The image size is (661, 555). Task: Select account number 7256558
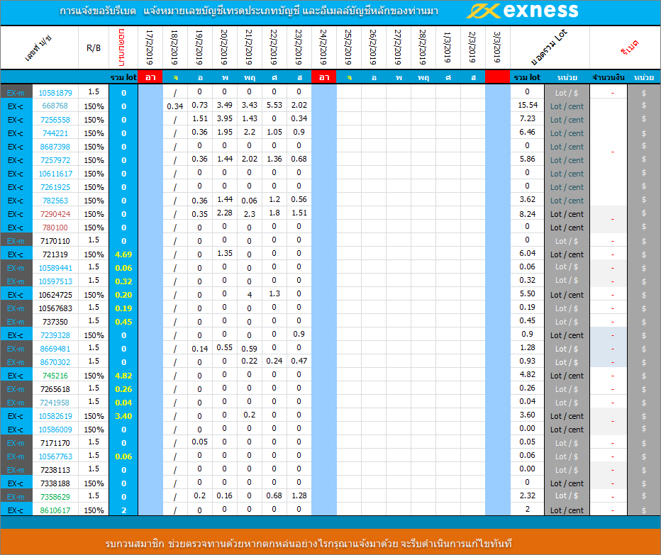[55, 120]
